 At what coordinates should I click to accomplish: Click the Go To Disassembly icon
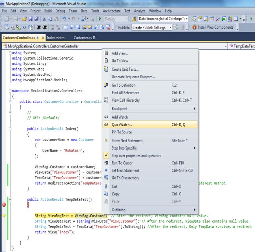[106, 178]
